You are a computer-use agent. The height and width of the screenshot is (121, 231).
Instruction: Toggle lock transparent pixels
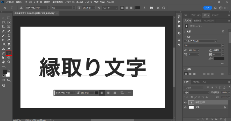coord(192,97)
